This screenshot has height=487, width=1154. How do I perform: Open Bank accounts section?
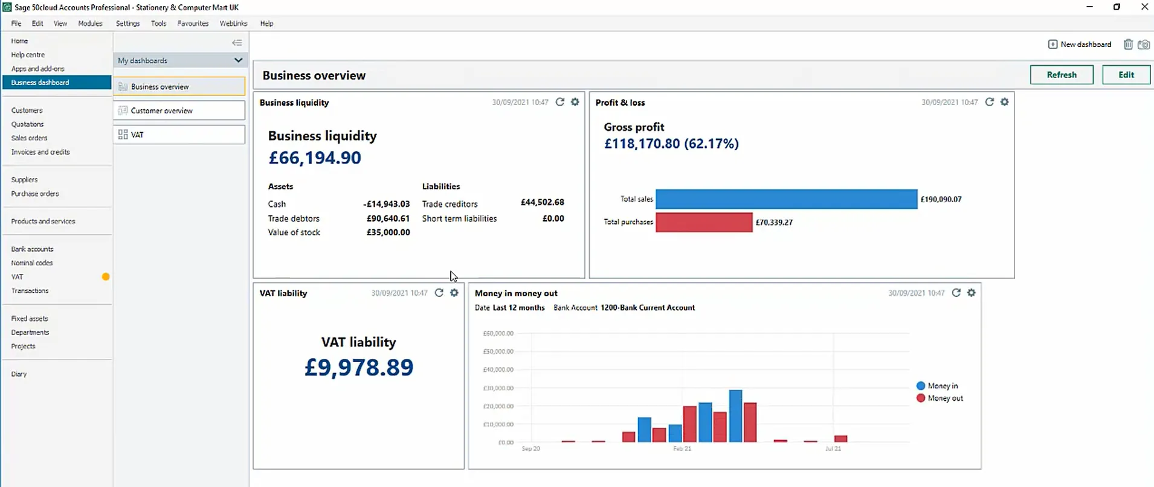[x=32, y=249]
